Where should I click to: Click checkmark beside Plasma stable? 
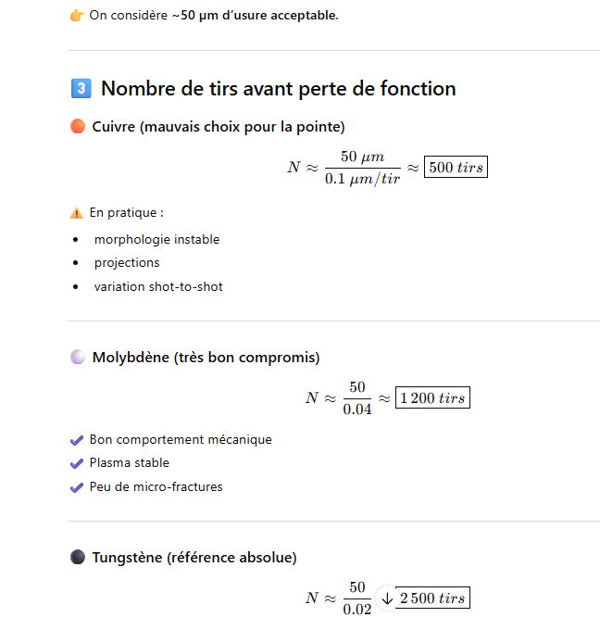(x=77, y=463)
